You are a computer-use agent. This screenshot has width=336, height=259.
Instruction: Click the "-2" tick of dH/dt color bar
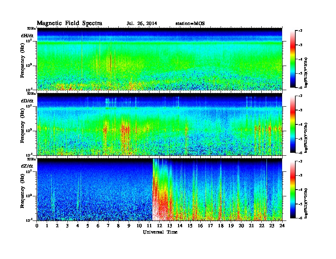[300, 31]
